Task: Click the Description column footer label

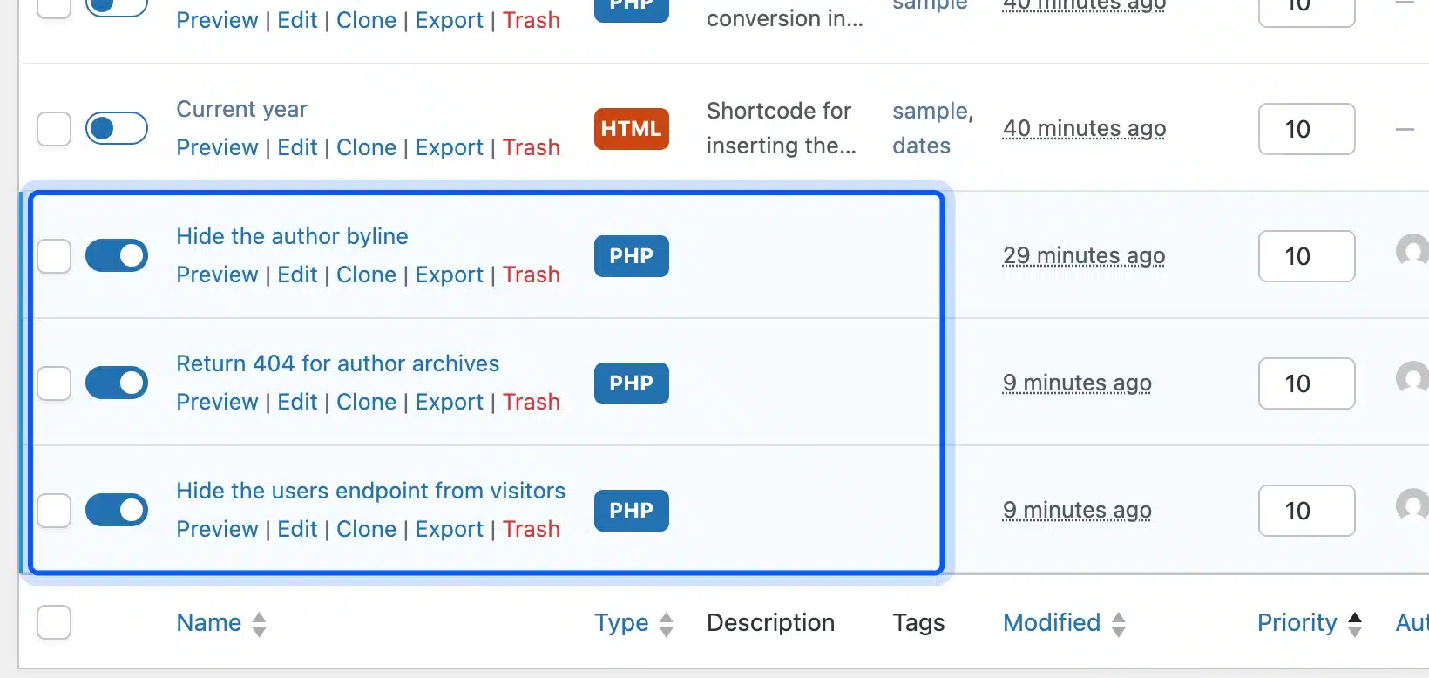Action: click(770, 623)
